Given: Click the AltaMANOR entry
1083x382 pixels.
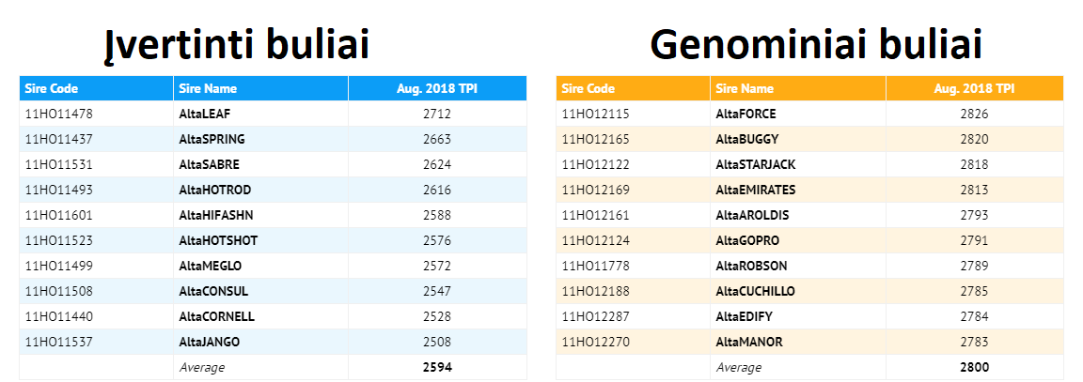Looking at the screenshot, I should [748, 342].
